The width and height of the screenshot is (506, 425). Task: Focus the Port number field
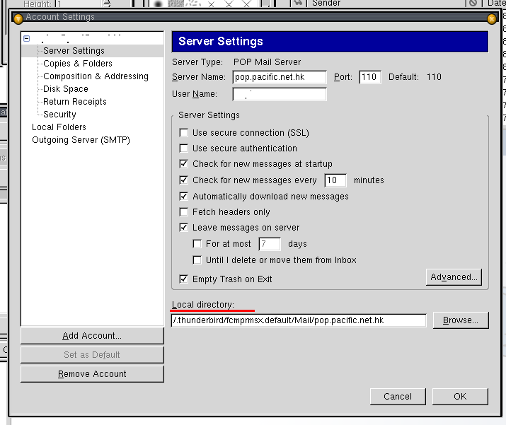369,77
